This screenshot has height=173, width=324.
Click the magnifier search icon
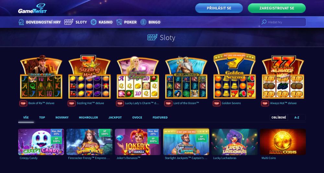click(x=264, y=22)
